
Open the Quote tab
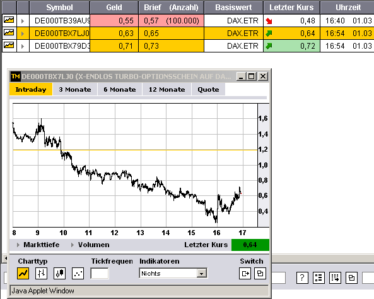[208, 89]
